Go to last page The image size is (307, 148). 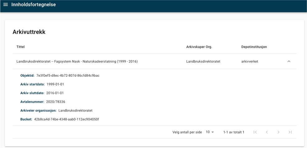pos(290,132)
